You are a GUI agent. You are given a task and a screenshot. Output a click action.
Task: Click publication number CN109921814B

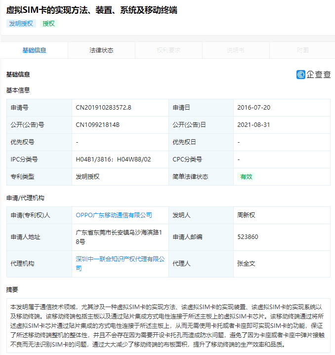tap(97, 125)
